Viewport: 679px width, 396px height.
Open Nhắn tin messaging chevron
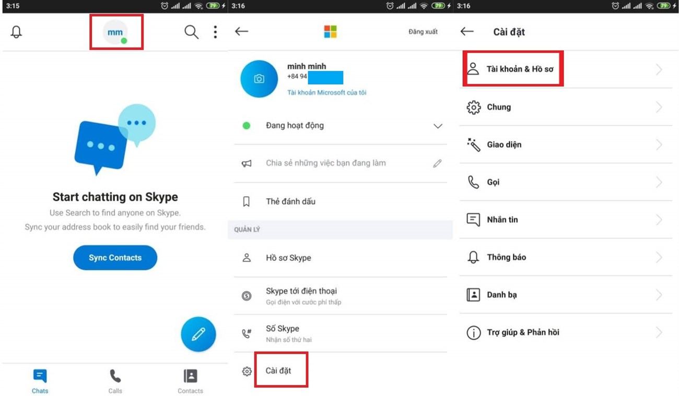(659, 220)
